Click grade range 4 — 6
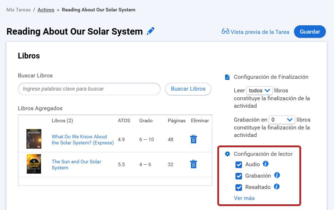Viewport: 334px width, 210px height. 145,164
